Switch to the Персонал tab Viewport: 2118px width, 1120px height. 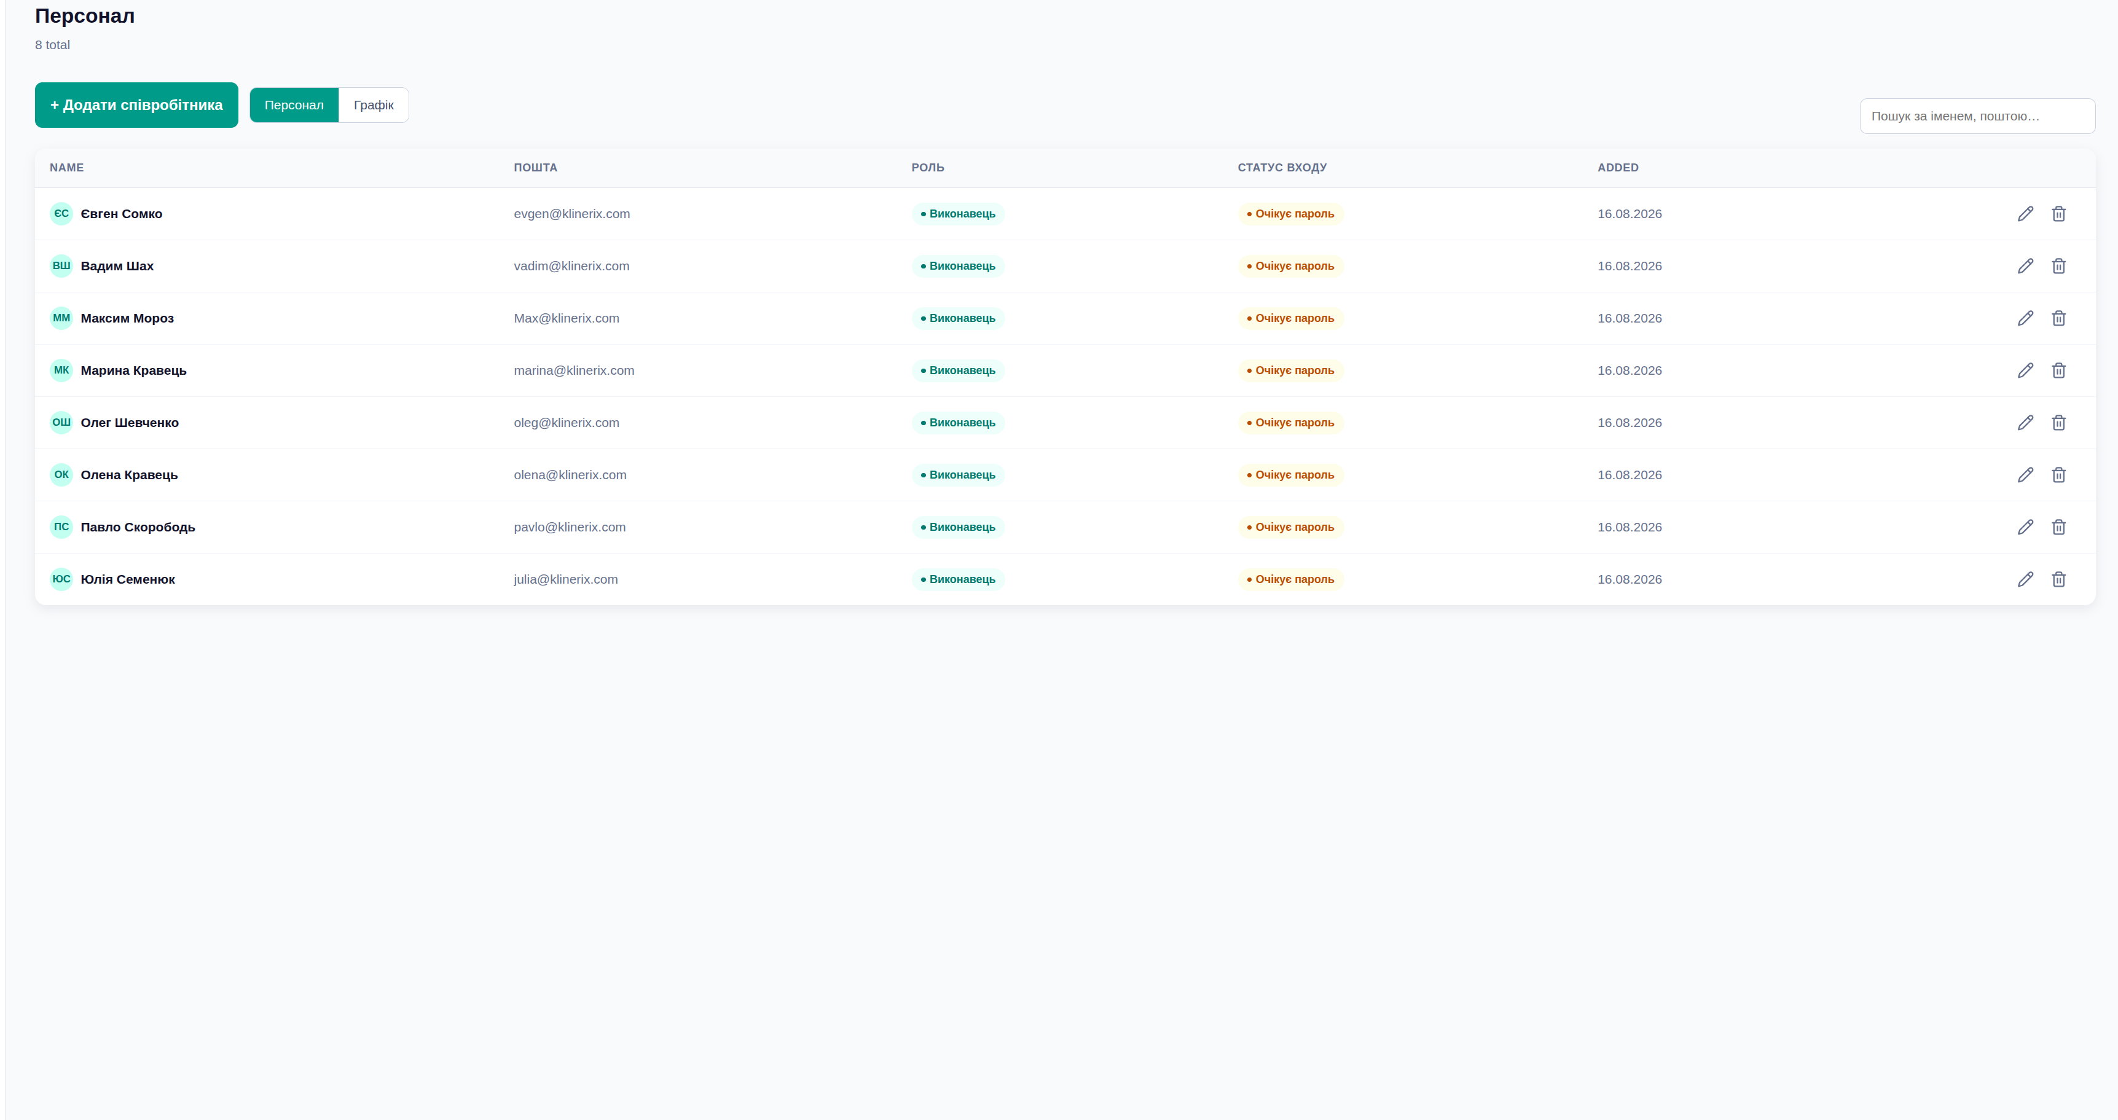[294, 105]
